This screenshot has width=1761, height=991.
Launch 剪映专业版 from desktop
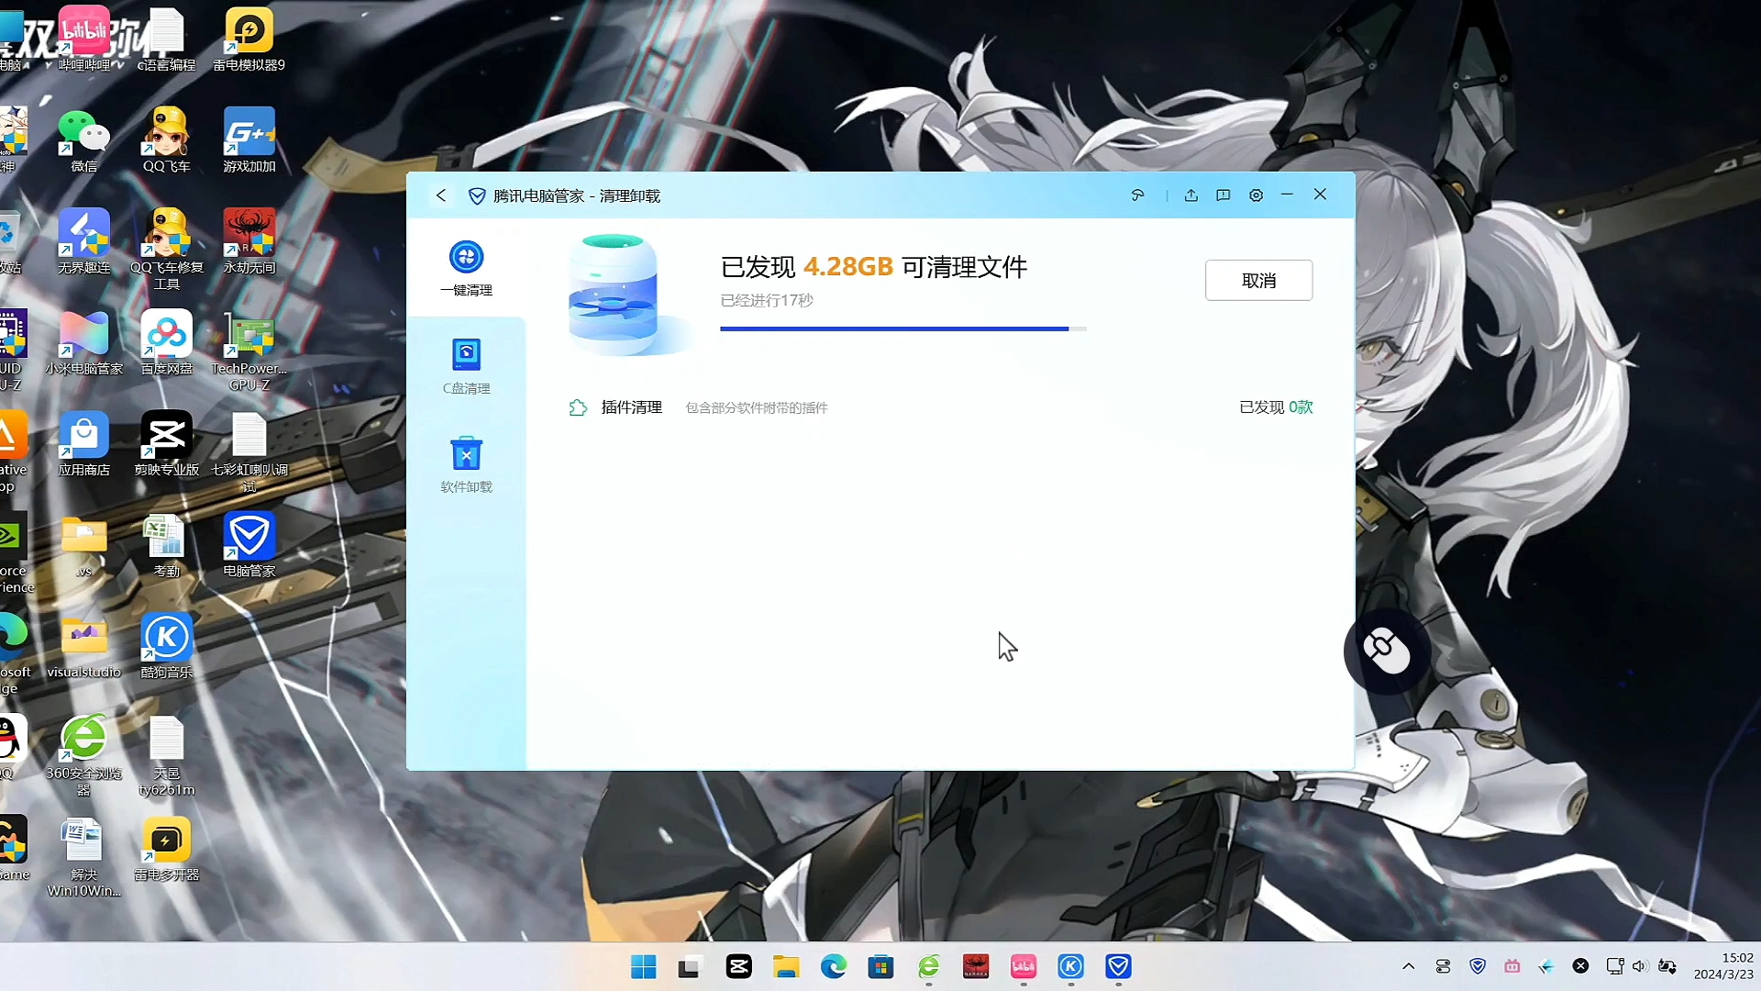166,442
